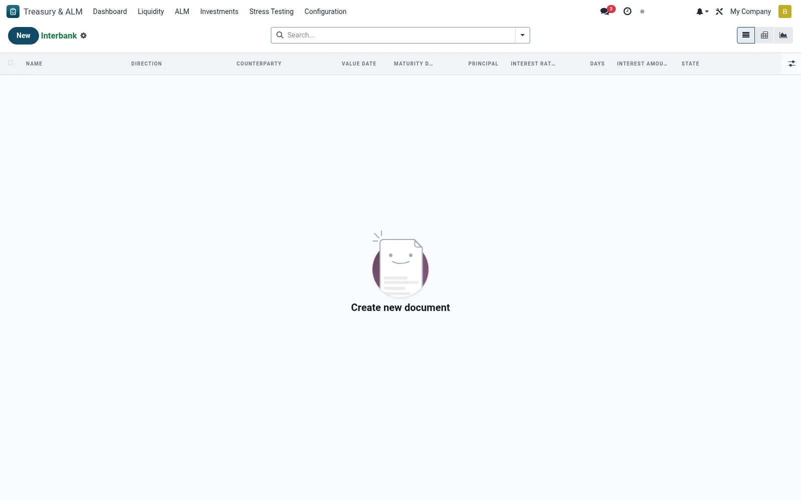Open the Liquidity menu
This screenshot has width=801, height=500.
[151, 11]
